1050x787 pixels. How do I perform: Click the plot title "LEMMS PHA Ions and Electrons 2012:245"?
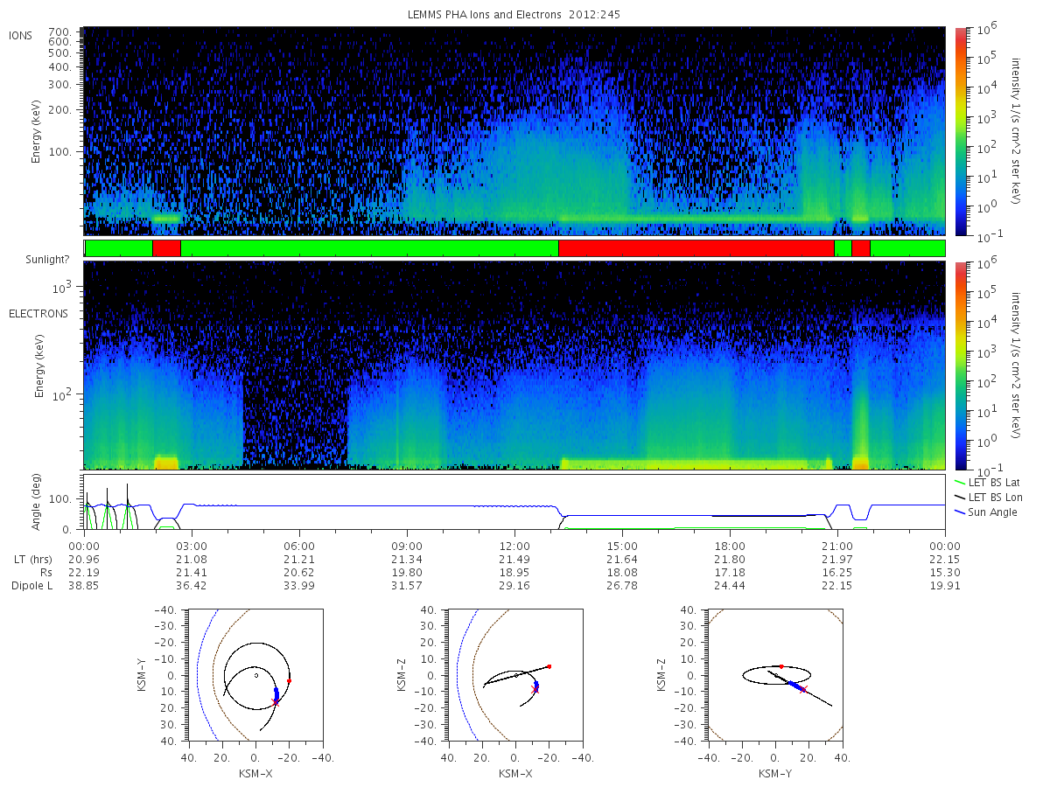coord(514,15)
